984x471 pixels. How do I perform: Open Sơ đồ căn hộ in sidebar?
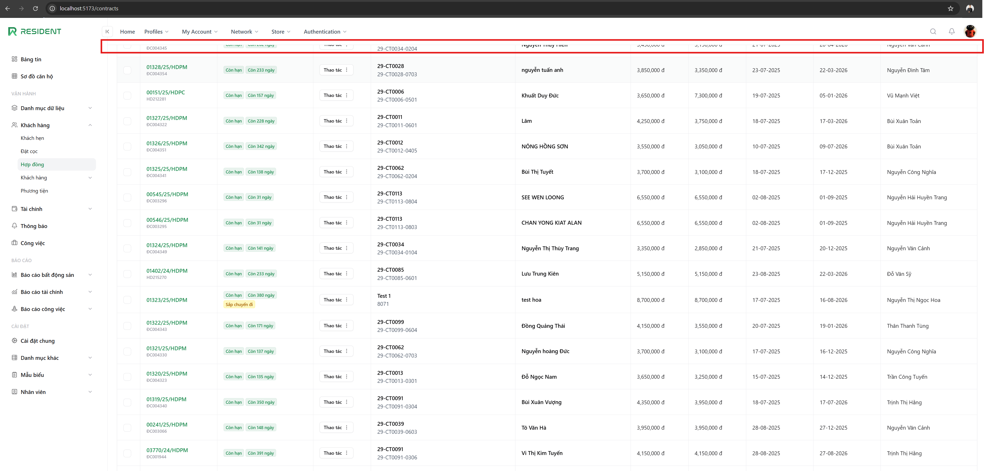(x=37, y=76)
